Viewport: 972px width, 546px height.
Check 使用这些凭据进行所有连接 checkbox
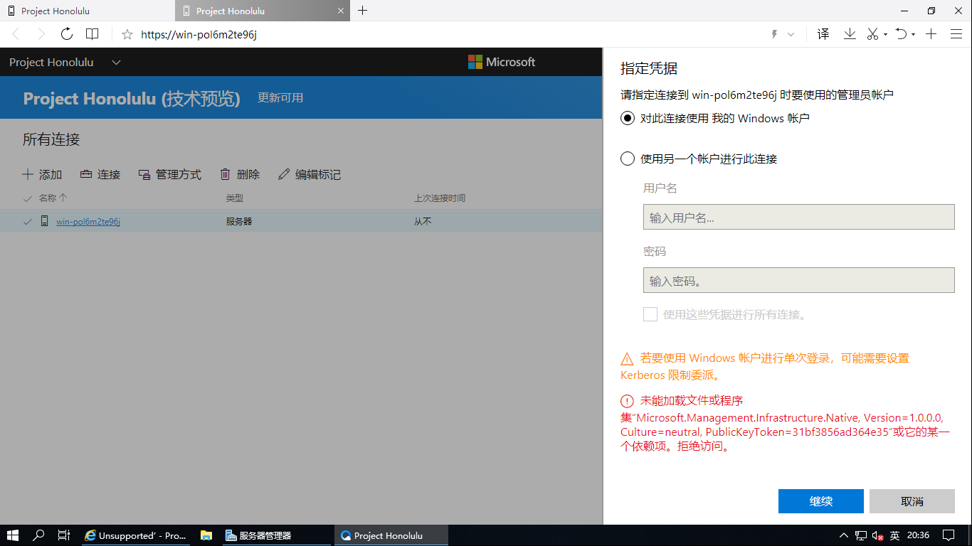click(650, 314)
